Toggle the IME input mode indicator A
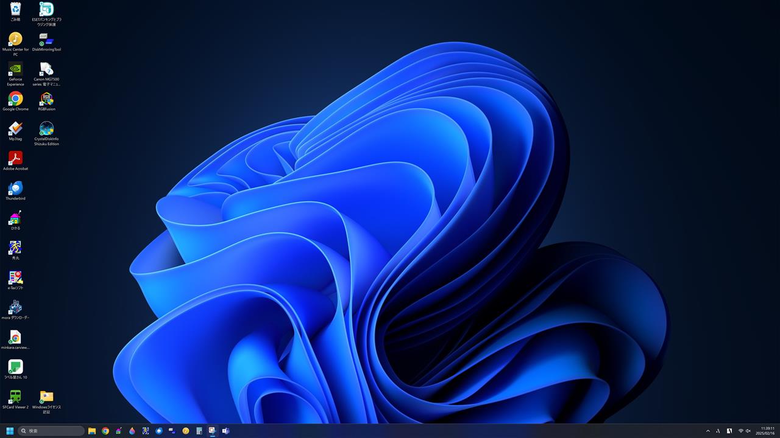 pos(718,431)
